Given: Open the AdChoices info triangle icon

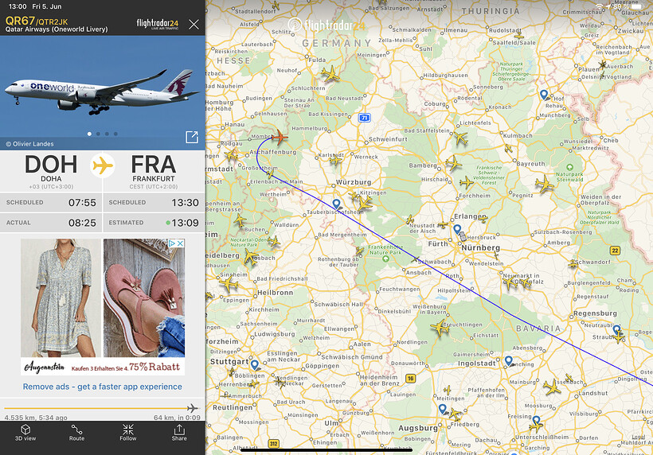Looking at the screenshot, I should [172, 243].
